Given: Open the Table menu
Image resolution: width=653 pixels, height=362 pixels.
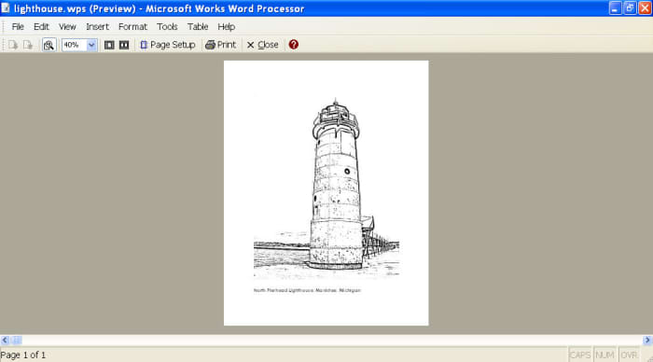Looking at the screenshot, I should pos(198,27).
